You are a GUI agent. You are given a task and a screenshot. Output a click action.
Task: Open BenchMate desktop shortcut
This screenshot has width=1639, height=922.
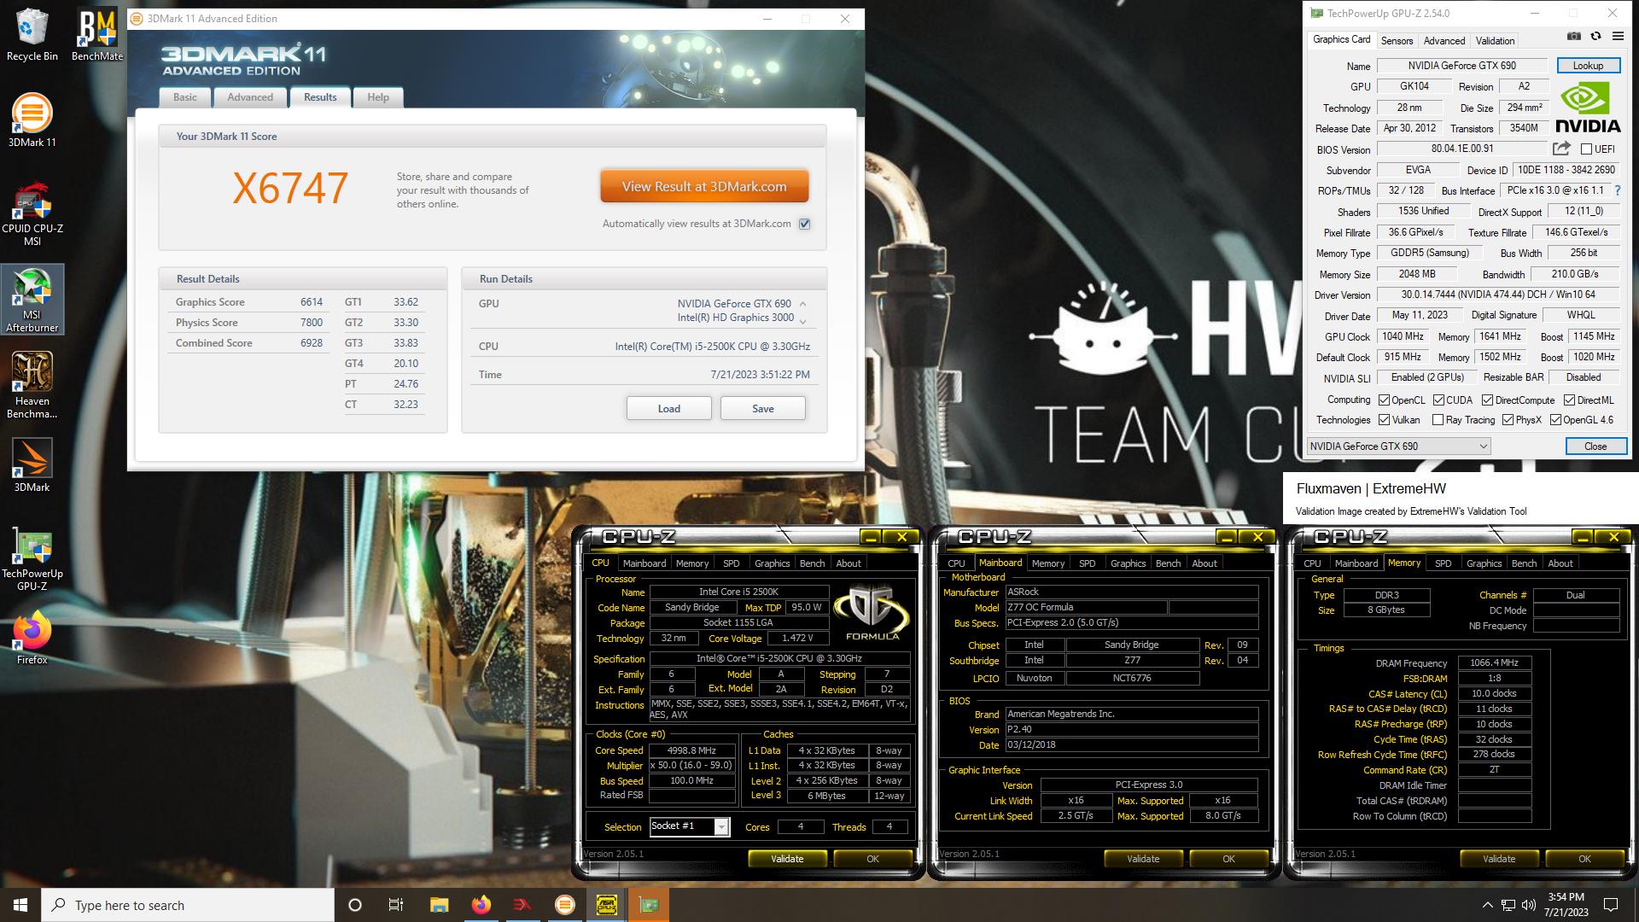point(97,35)
